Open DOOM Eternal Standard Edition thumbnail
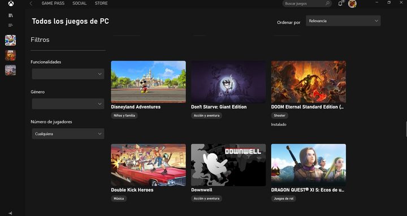This screenshot has width=407, height=216. tap(309, 82)
